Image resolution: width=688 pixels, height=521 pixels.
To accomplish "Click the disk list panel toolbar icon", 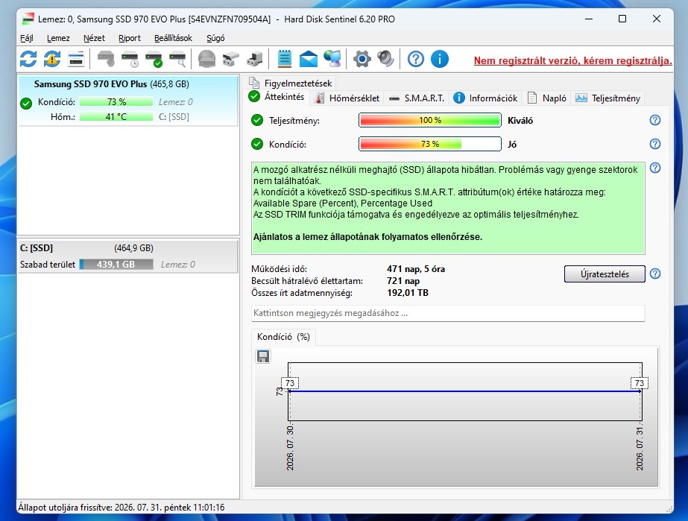I will pos(76,59).
